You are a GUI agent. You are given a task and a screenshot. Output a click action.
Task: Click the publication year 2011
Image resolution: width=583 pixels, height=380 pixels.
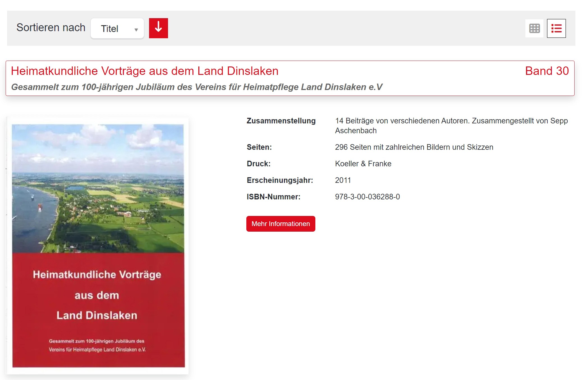coord(343,180)
